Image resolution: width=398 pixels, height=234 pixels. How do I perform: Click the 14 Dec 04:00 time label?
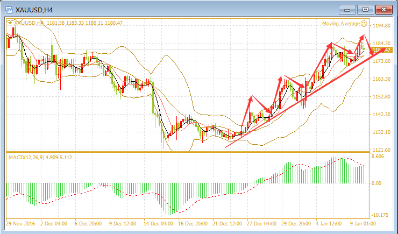(158, 224)
